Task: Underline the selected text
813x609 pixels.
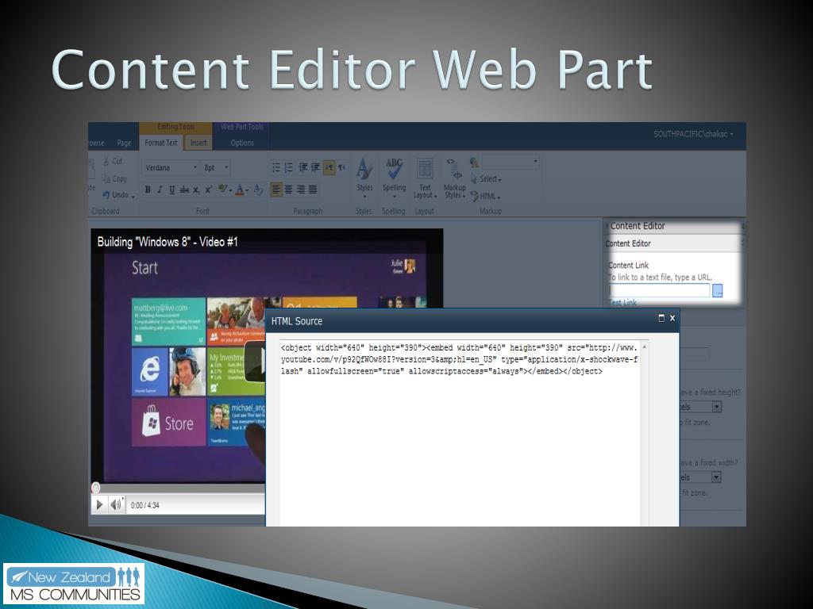Action: click(171, 190)
